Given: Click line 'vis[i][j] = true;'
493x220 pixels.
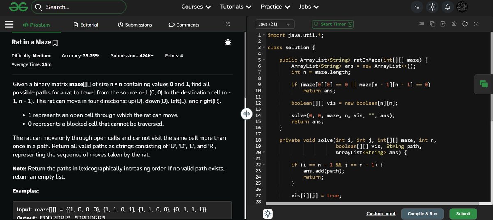Looking at the screenshot, I should click(316, 195).
